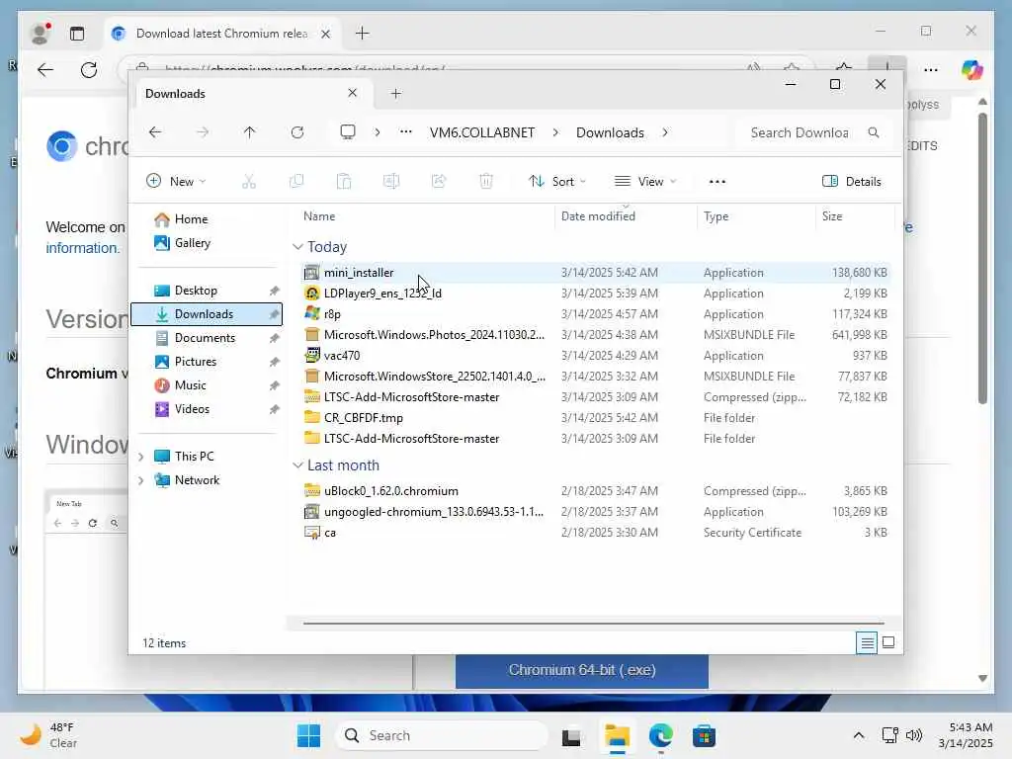Collapse the Last month file group
This screenshot has height=759, width=1012.
(297, 464)
